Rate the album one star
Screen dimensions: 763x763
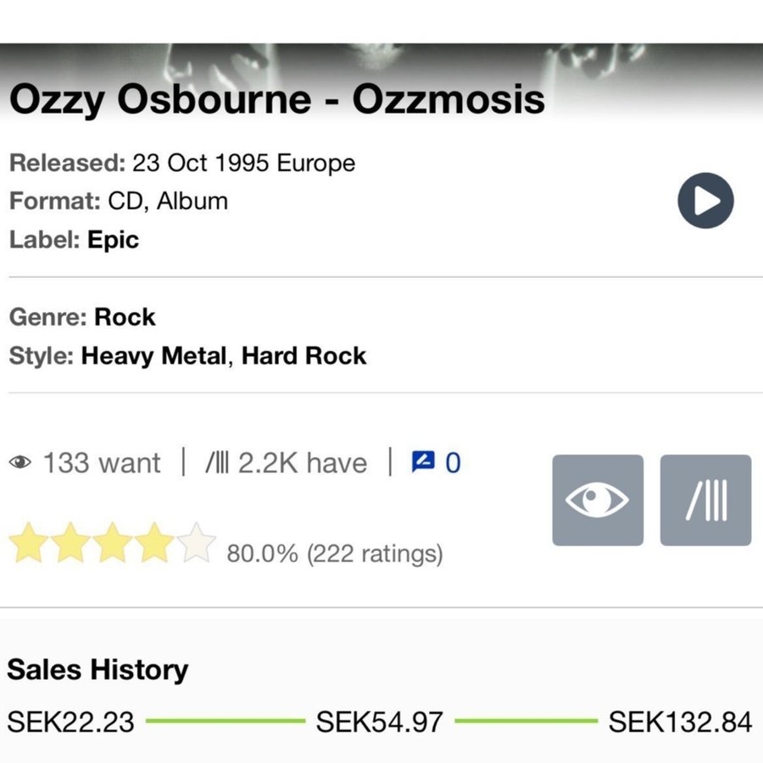28,543
